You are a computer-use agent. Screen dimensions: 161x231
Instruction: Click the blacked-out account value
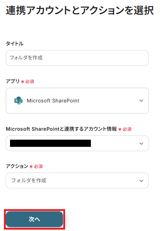[50, 143]
